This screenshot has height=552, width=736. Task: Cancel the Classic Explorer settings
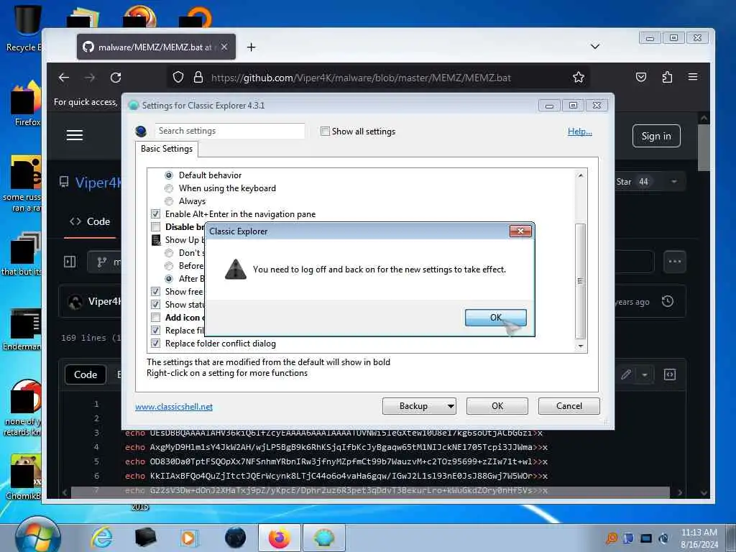(x=569, y=406)
